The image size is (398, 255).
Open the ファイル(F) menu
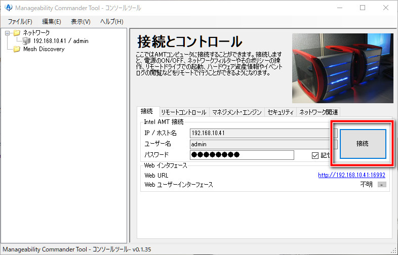click(x=20, y=22)
